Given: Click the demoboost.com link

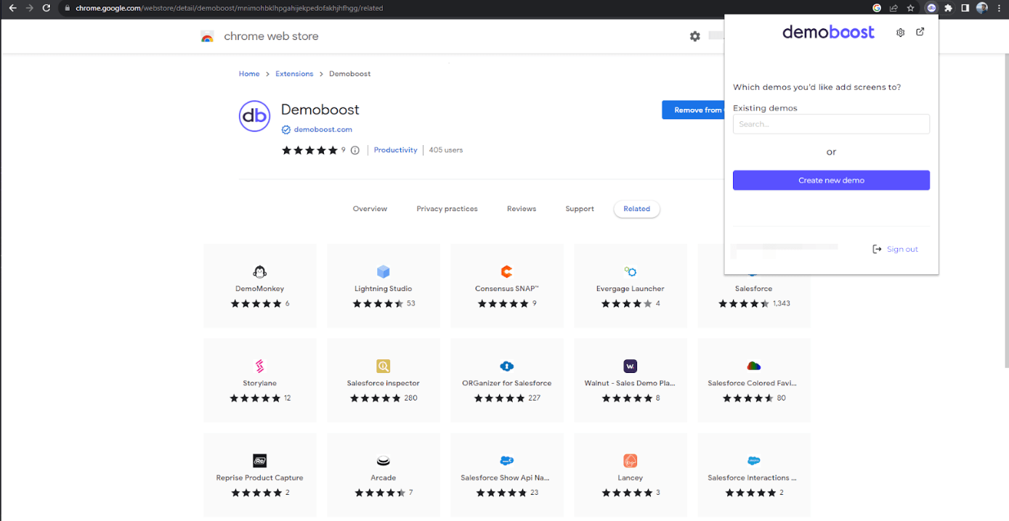Looking at the screenshot, I should click(322, 129).
